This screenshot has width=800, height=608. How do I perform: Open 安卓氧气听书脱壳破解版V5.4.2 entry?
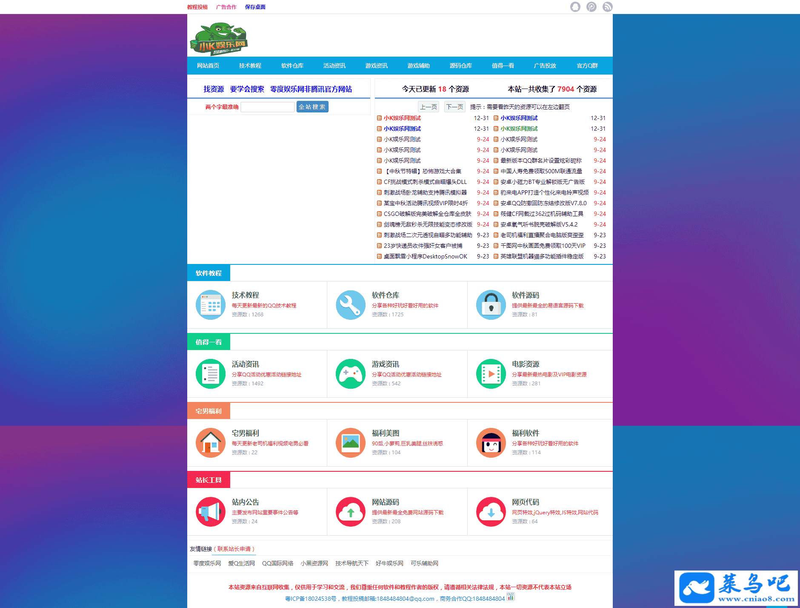coord(539,224)
